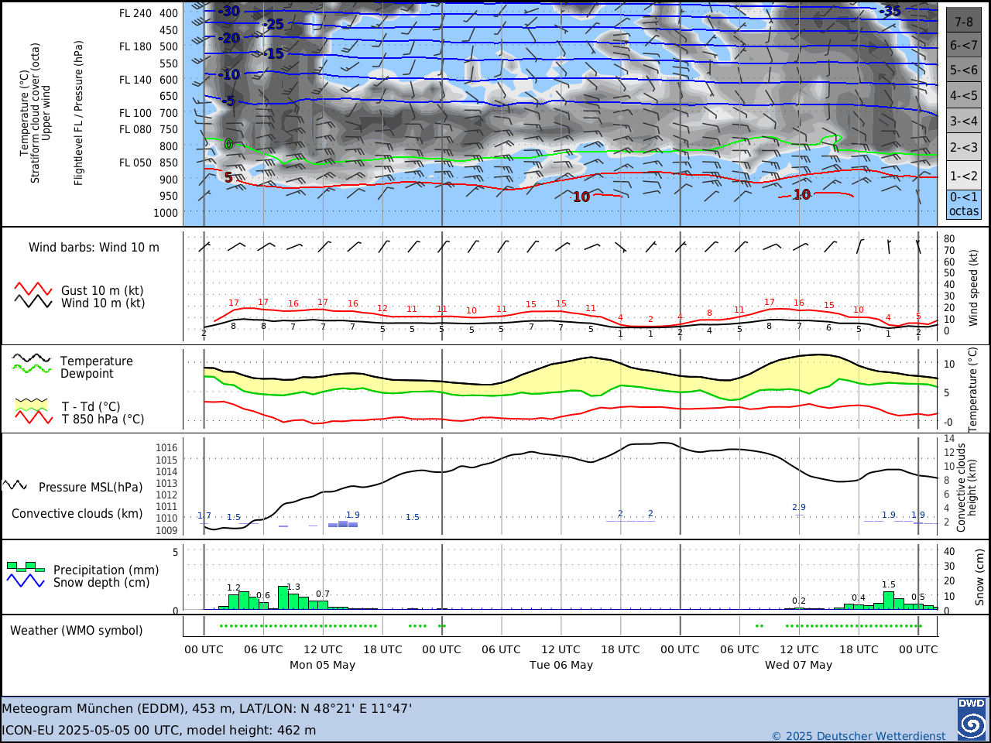Viewport: 991px width, 743px height.
Task: Click the FL 050 flight level label
Action: coord(135,163)
